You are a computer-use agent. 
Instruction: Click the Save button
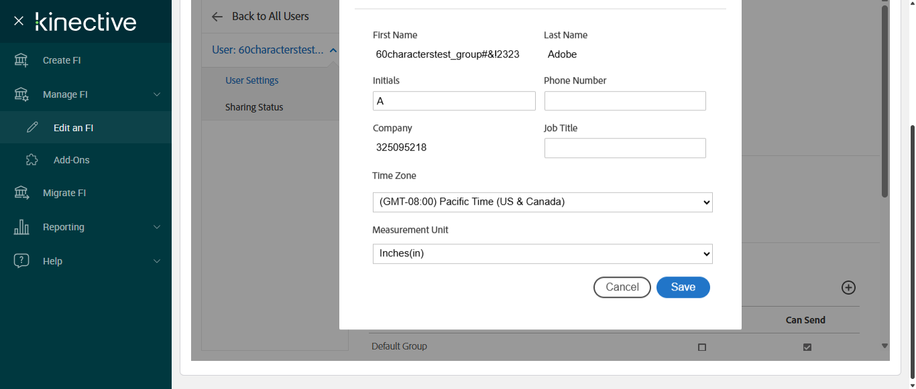[683, 287]
